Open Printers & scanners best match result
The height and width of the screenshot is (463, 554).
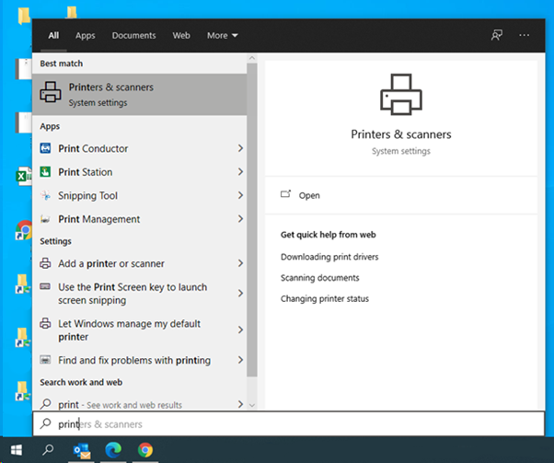(140, 95)
